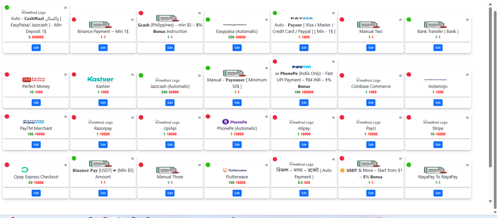Click the Perfect Money logo
Screen dimensions: 497x218
click(34, 79)
